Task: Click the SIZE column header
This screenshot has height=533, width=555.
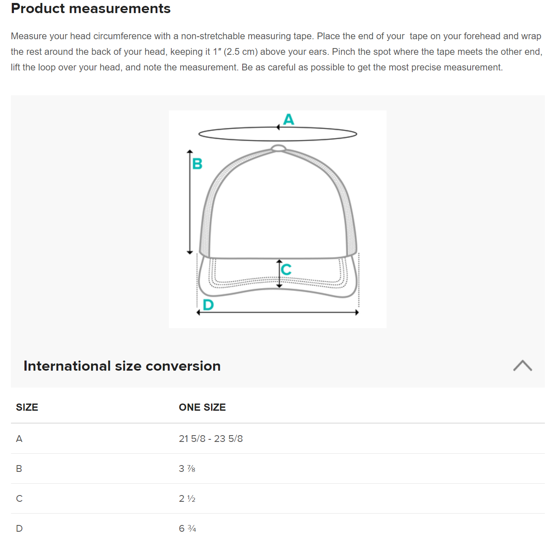Action: pos(27,407)
